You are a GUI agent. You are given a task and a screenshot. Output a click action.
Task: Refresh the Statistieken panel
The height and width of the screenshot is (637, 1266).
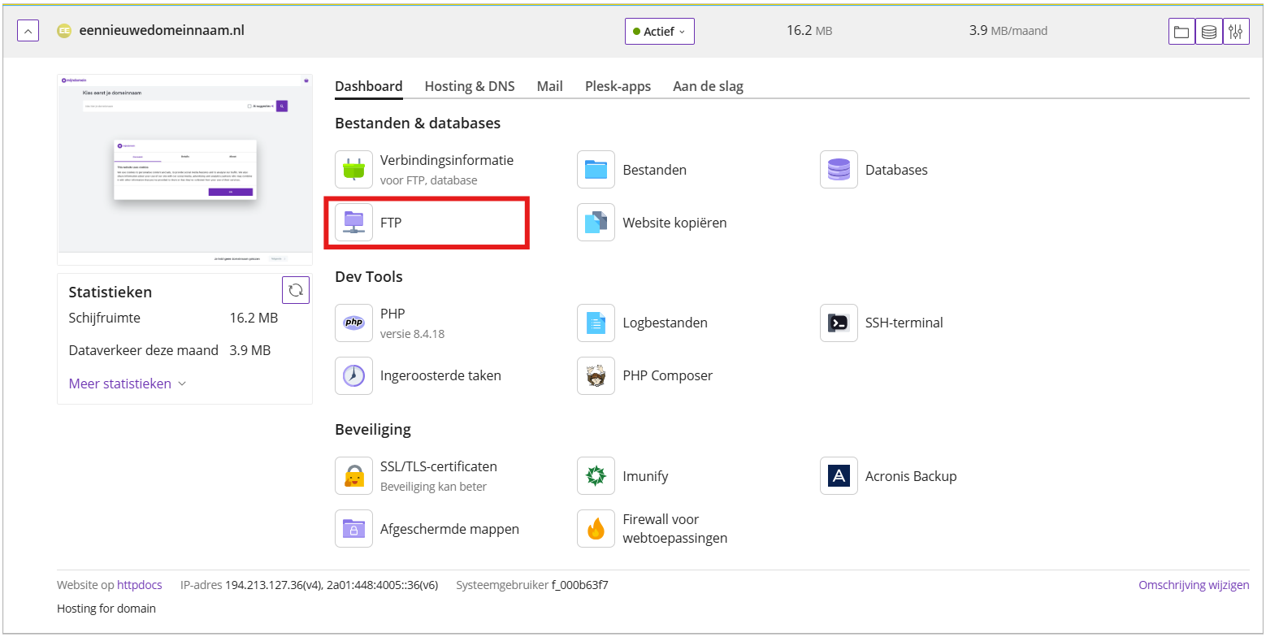295,290
